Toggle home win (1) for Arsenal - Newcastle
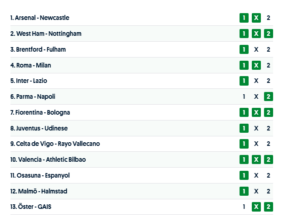 (244, 18)
